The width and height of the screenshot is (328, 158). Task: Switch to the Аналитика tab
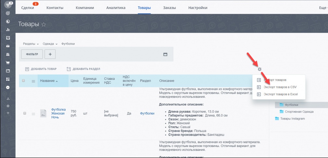116,8
